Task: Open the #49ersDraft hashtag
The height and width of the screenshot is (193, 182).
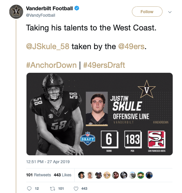Action: pos(104,65)
